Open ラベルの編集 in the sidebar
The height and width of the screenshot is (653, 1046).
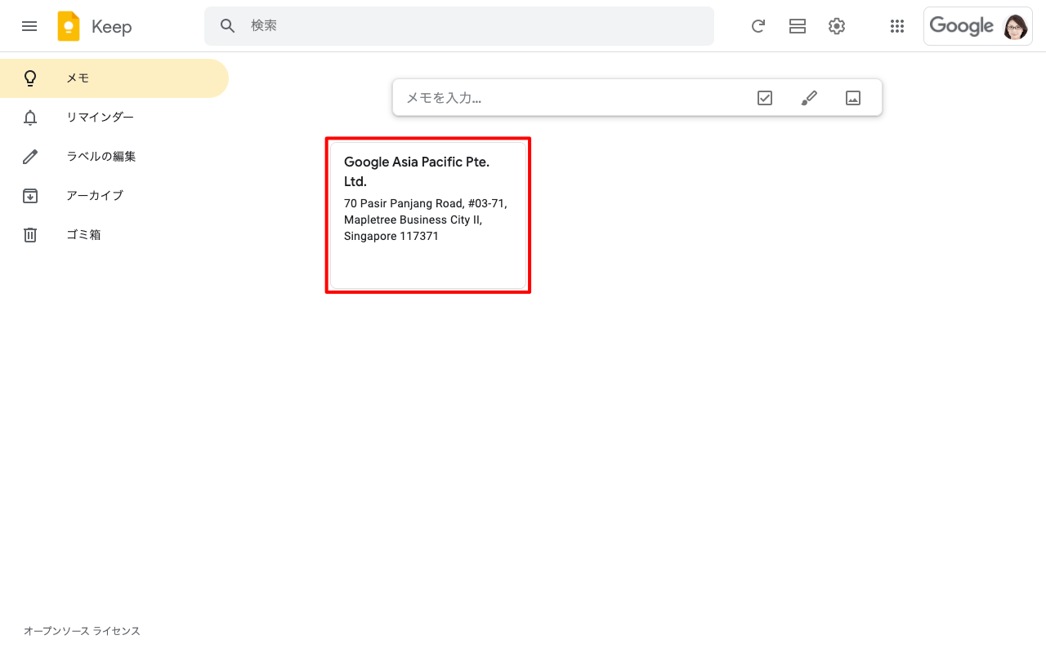click(114, 157)
